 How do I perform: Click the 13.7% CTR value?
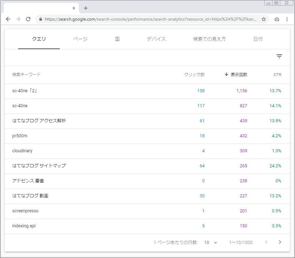(275, 91)
